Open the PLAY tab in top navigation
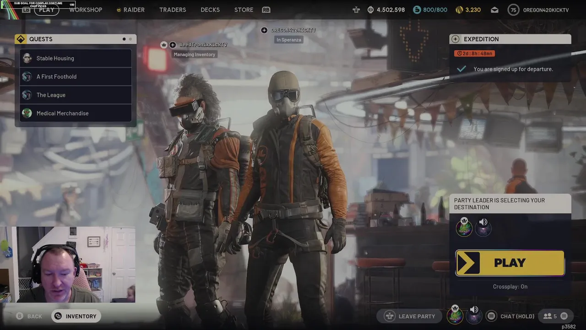 (47, 10)
